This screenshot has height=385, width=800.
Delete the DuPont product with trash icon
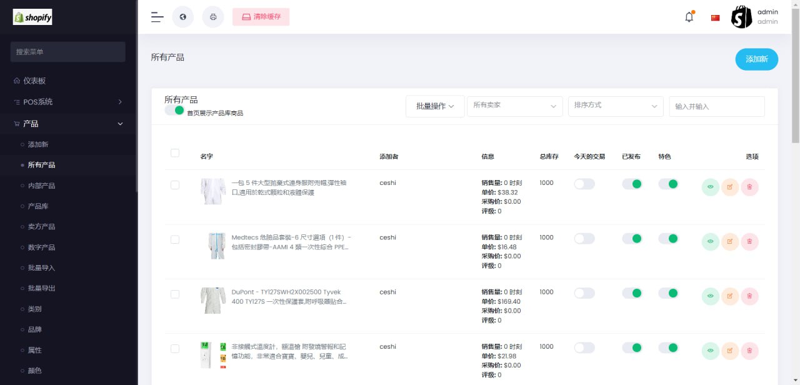point(749,296)
